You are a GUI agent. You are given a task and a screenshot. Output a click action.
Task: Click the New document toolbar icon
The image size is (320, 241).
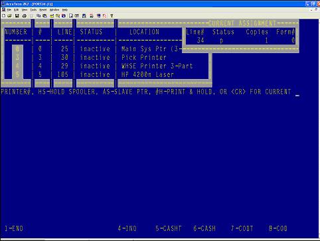click(4, 16)
